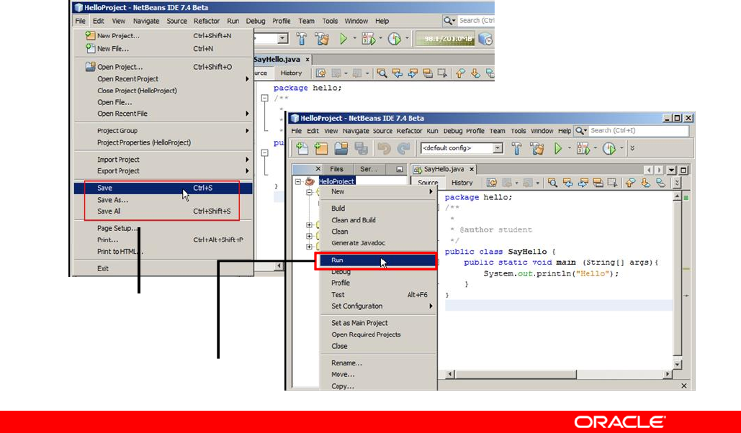Screen dimensions: 741x433
Task: Switch to Files tab in front window
Action: pos(336,169)
